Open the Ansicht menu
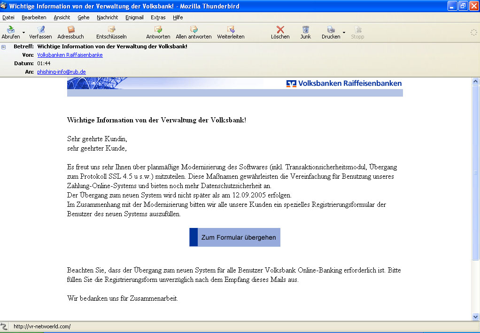This screenshot has height=333, width=480. click(62, 17)
